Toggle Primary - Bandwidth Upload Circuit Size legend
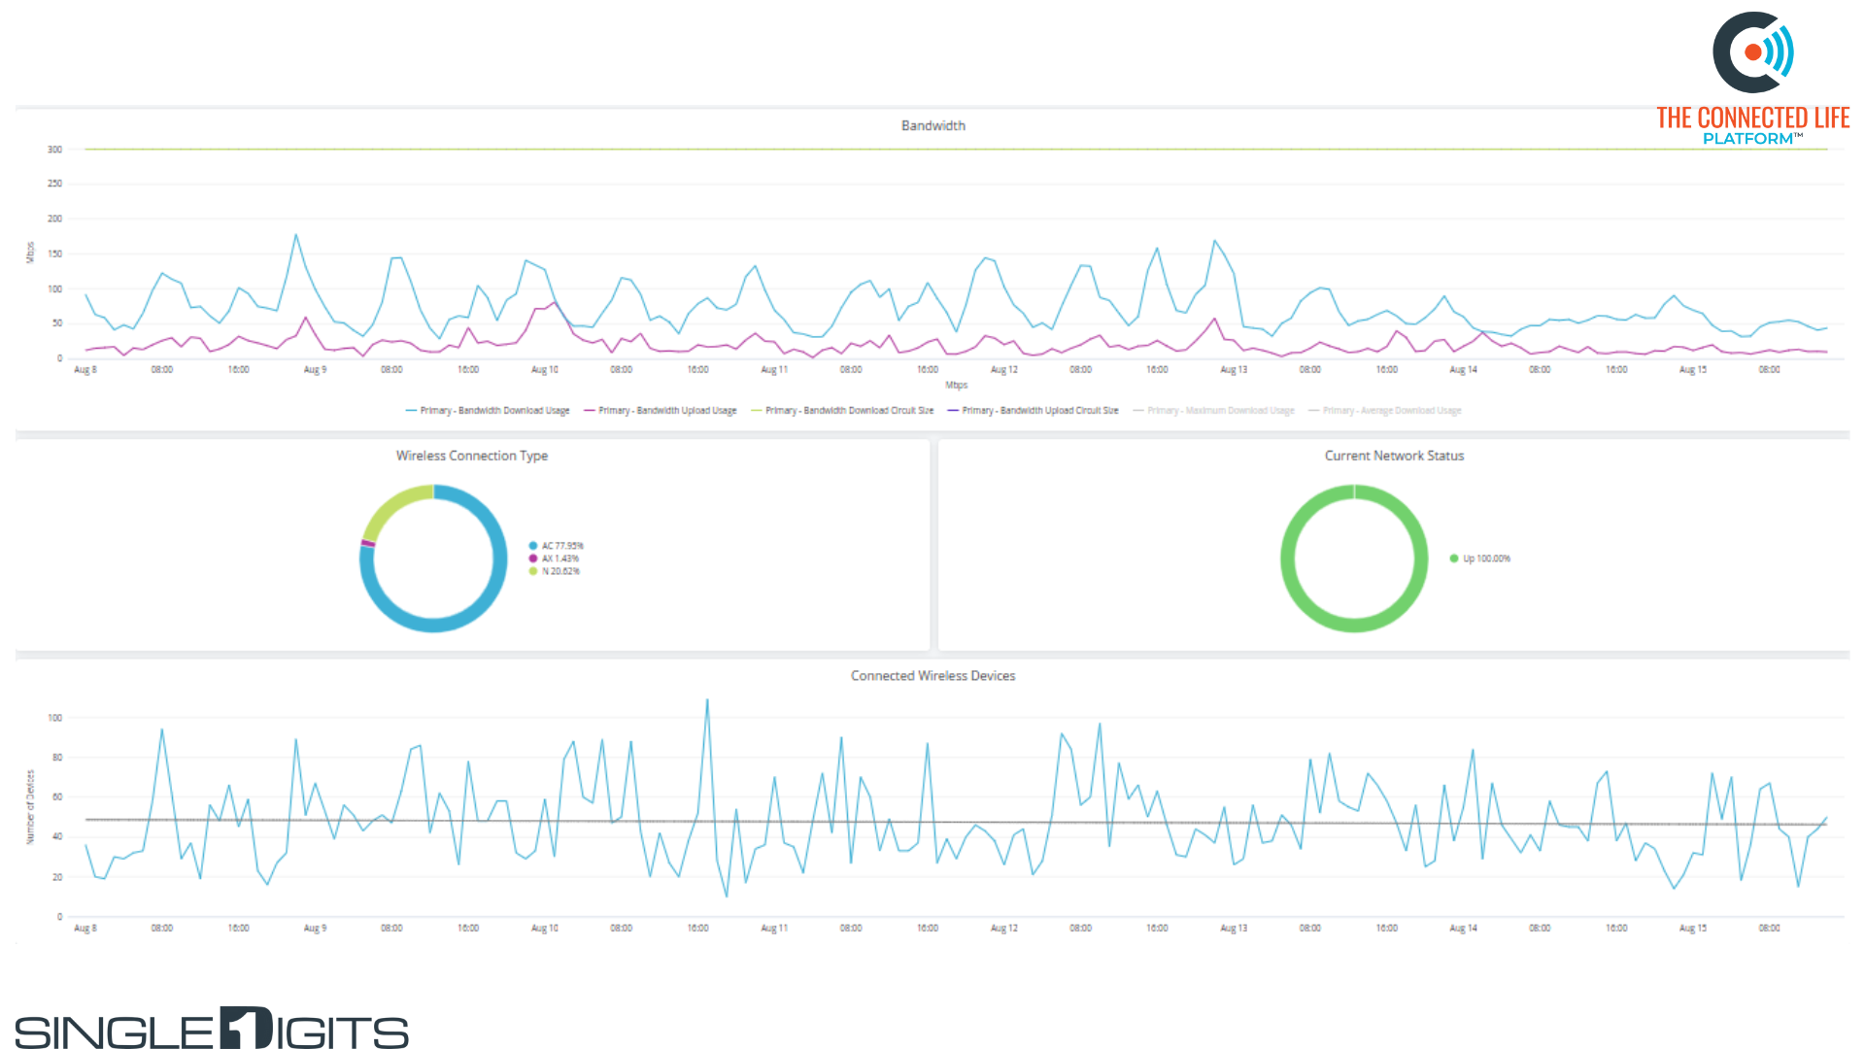This screenshot has width=1865, height=1049. click(x=1034, y=411)
